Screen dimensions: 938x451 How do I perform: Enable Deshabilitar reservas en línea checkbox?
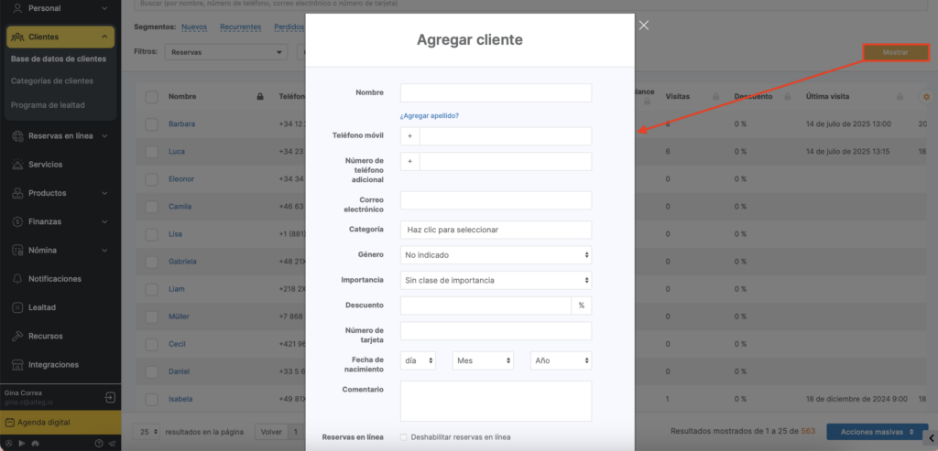pos(405,437)
